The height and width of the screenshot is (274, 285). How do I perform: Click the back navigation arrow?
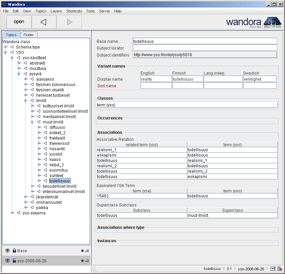click(44, 22)
